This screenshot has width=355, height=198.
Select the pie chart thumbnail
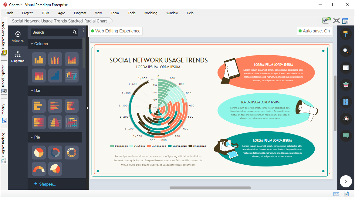tap(39, 153)
